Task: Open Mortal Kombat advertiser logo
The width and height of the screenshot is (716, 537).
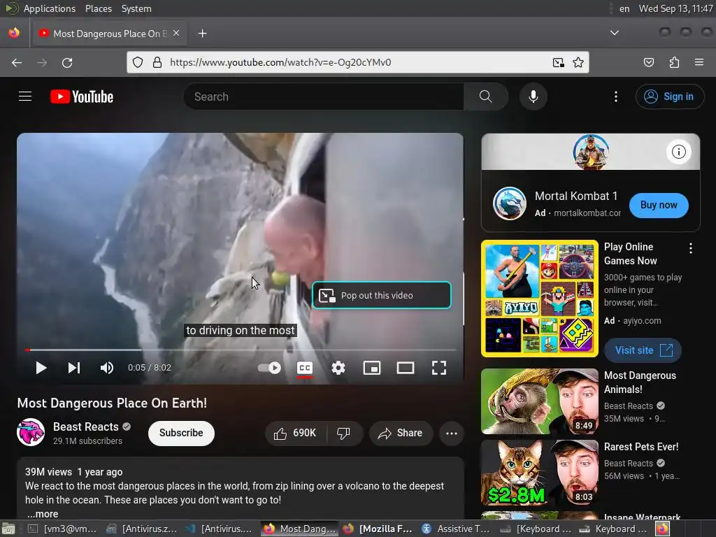Action: (x=509, y=203)
